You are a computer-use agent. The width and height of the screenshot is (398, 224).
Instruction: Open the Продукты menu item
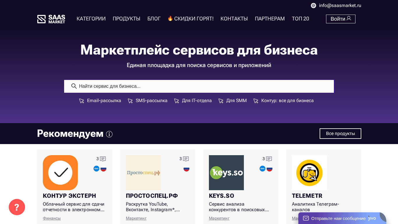coord(126,19)
